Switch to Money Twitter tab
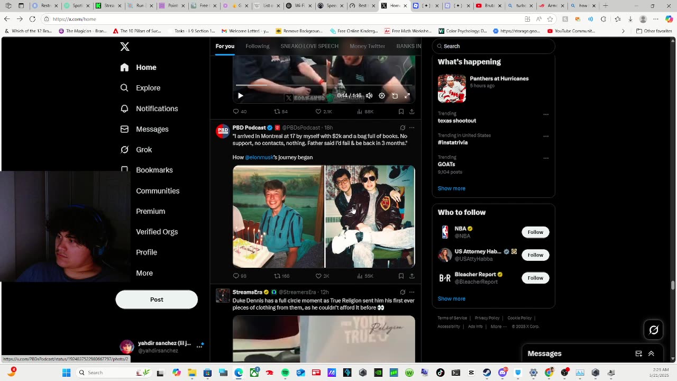Image resolution: width=677 pixels, height=381 pixels. pyautogui.click(x=367, y=46)
